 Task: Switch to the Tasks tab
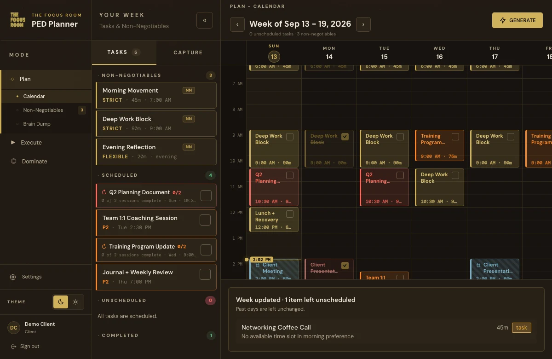tap(124, 52)
